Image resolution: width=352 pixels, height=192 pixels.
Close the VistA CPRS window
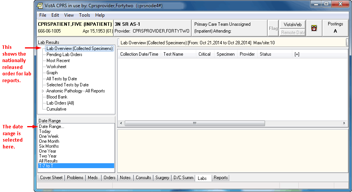tap(340, 4)
